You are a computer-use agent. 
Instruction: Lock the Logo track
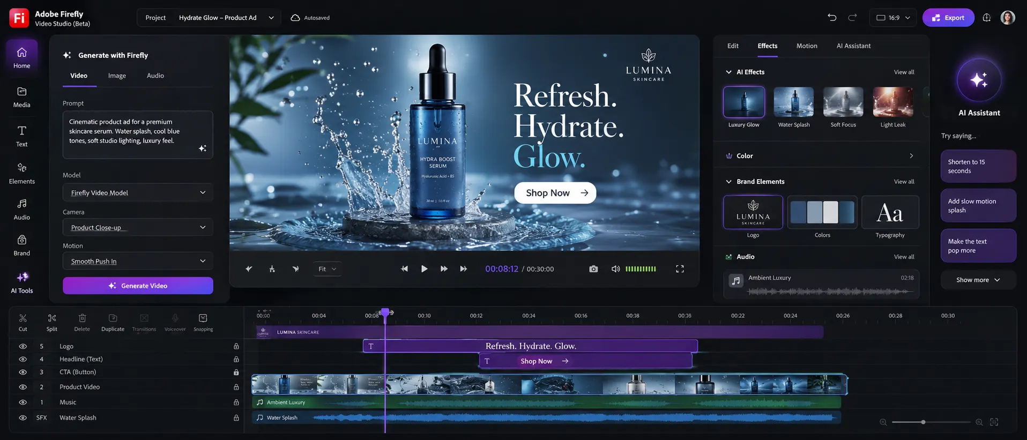click(x=236, y=346)
